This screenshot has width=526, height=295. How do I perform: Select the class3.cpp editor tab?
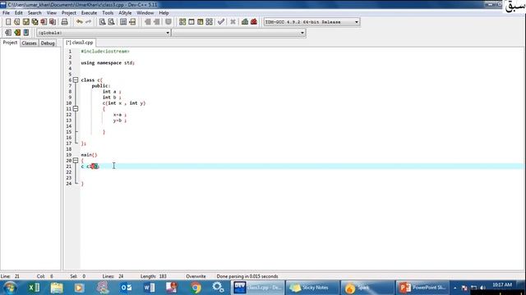pyautogui.click(x=80, y=43)
